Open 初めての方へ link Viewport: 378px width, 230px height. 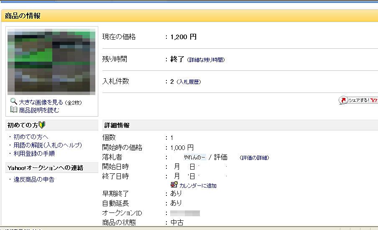click(31, 137)
